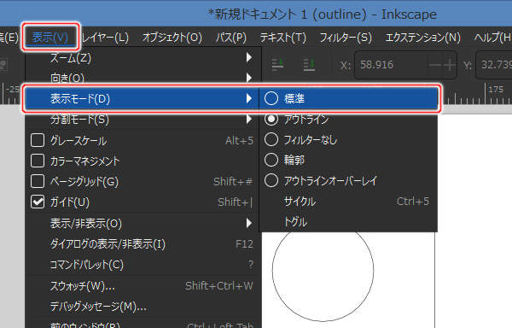Open コマンドパレット(C) from the menu
This screenshot has width=512, height=328.
tap(143, 265)
